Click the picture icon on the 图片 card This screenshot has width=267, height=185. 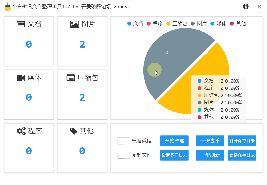74,24
